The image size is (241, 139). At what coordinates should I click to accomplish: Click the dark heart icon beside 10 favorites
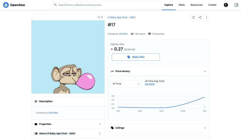(150, 34)
